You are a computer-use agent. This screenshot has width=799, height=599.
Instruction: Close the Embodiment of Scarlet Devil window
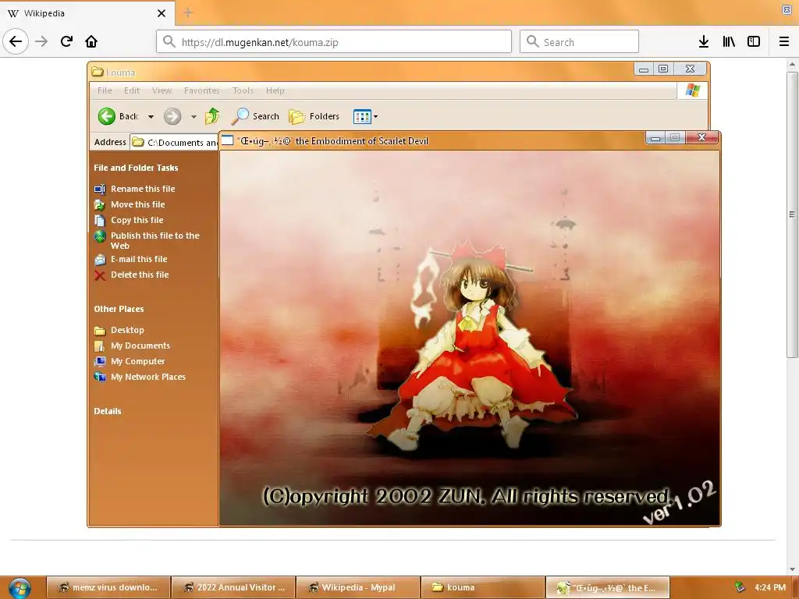point(701,137)
